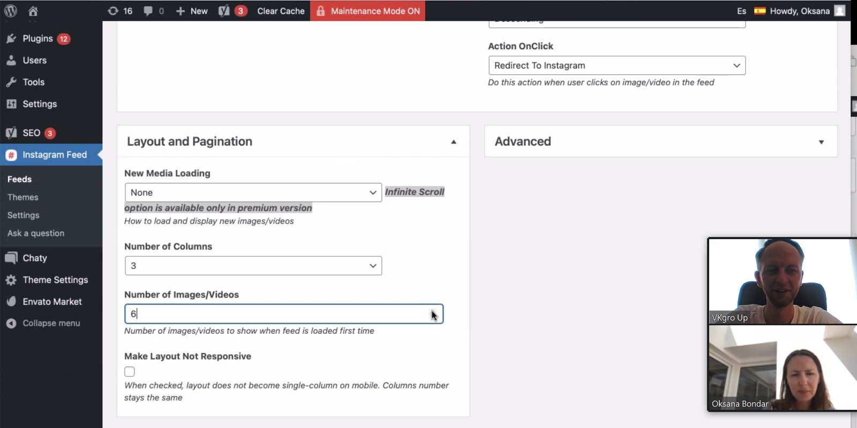Open updates via refresh icon
857x428 pixels.
112,11
